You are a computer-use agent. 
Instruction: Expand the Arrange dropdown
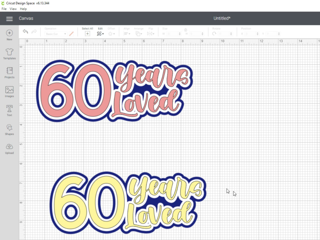(138, 34)
